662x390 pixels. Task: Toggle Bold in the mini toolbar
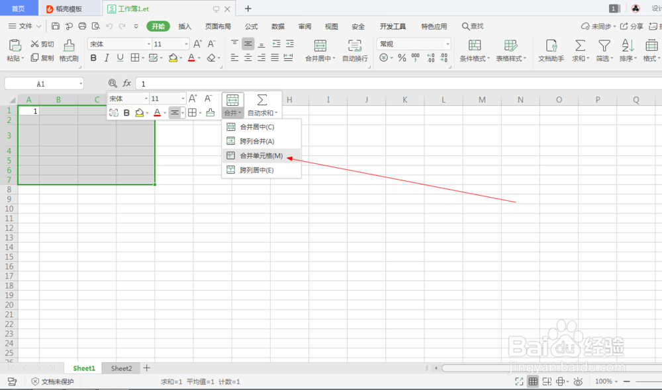point(126,112)
